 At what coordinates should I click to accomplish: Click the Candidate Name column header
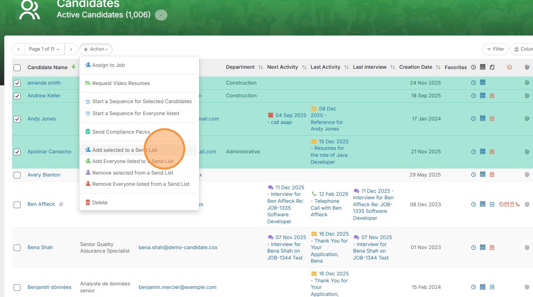click(47, 67)
